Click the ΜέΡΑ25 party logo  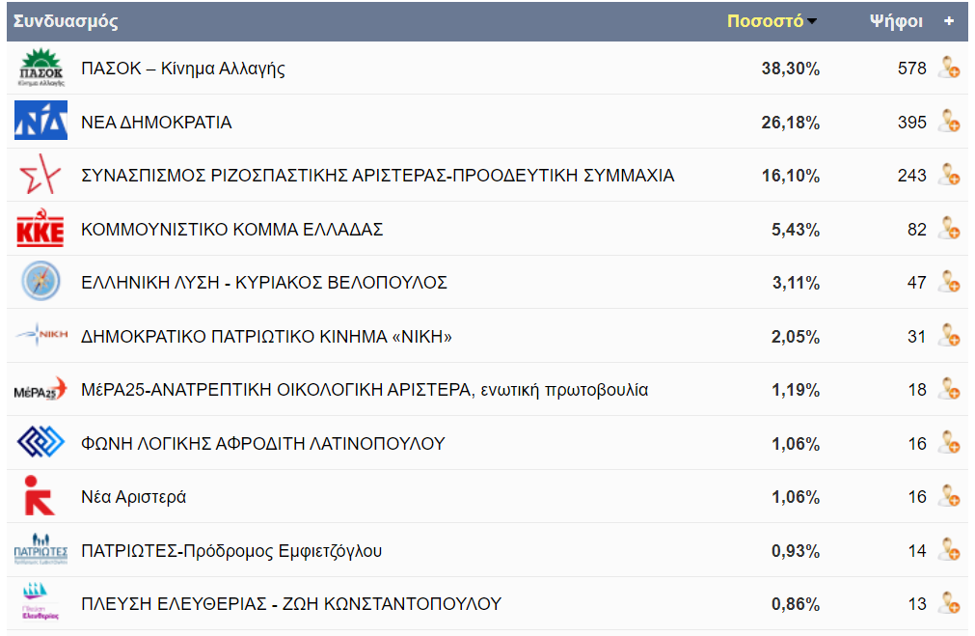pos(40,388)
